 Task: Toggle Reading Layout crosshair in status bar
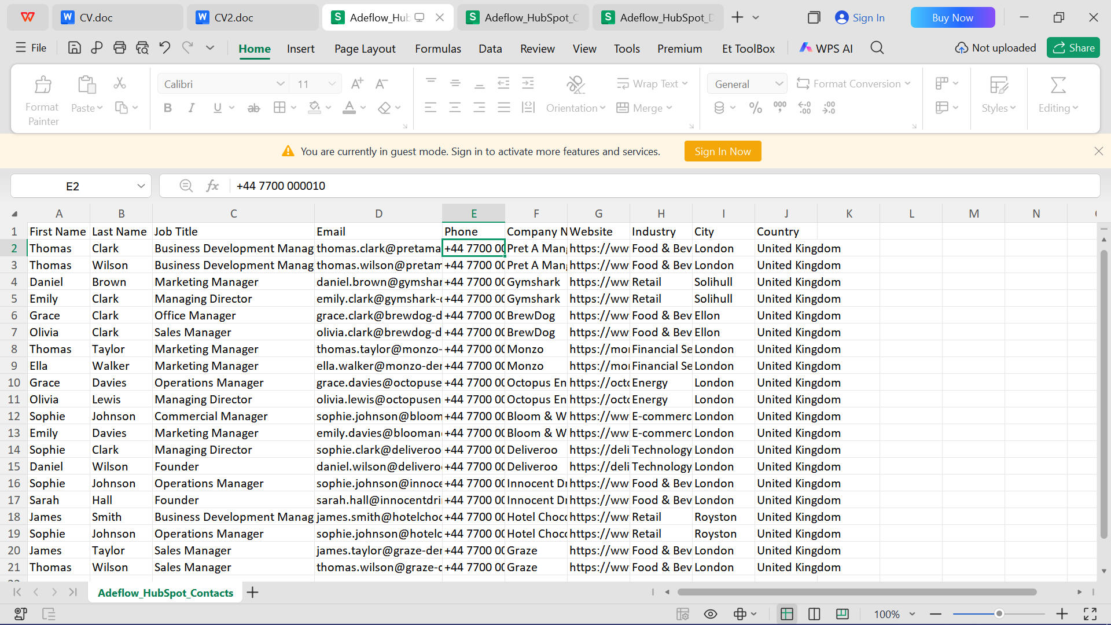tap(740, 614)
